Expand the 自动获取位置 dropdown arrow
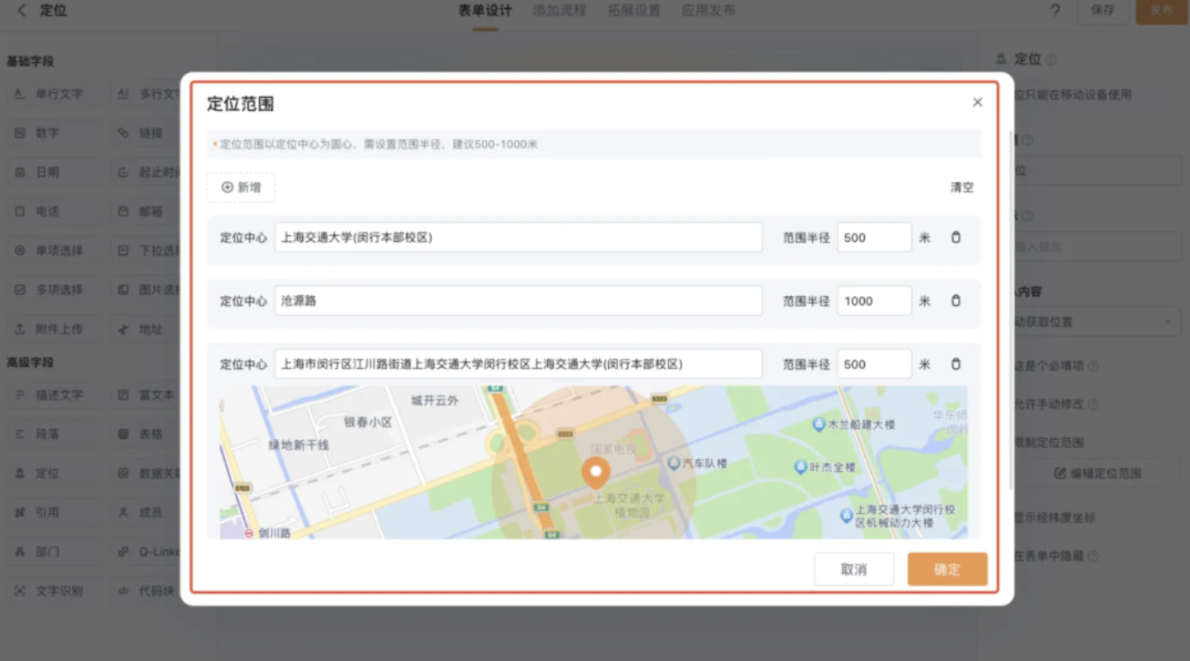The width and height of the screenshot is (1190, 661). click(1168, 322)
